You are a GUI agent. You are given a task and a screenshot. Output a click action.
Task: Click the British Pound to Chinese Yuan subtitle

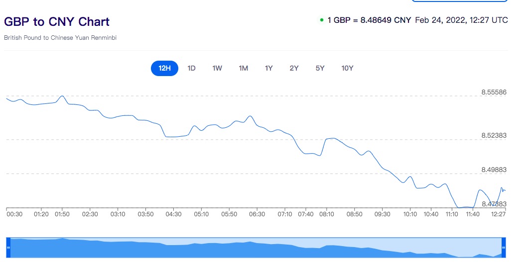tap(60, 38)
